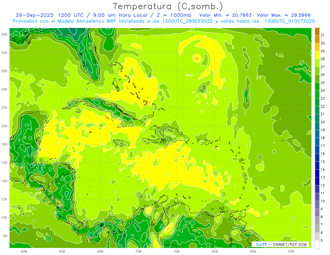The image size is (330, 255).
Task: Click the dark blue legend swatch between 13 and 14
Action: (x=317, y=173)
